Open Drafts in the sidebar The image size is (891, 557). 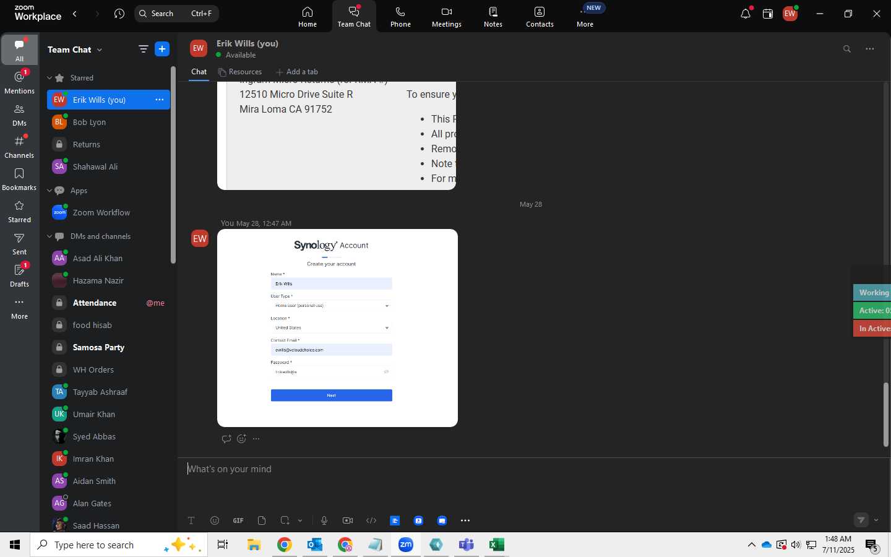[x=19, y=275]
